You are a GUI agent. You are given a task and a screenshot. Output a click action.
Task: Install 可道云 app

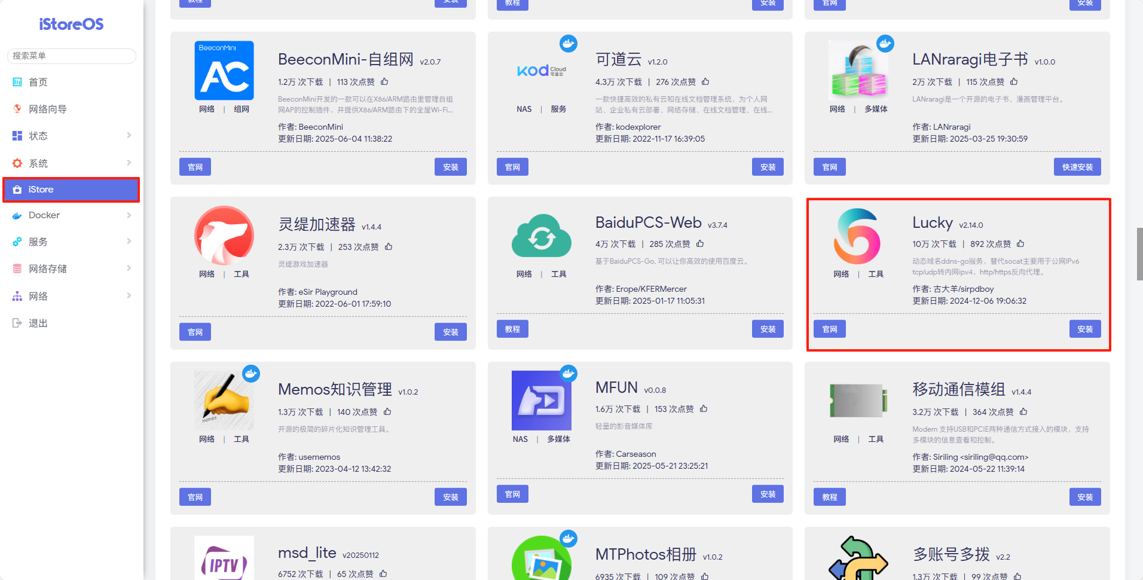tap(768, 167)
